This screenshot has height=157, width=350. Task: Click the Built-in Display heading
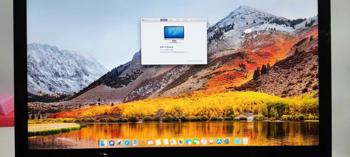click(167, 47)
